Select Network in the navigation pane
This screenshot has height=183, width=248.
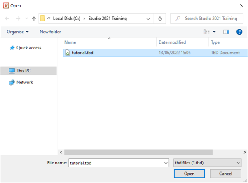24,82
